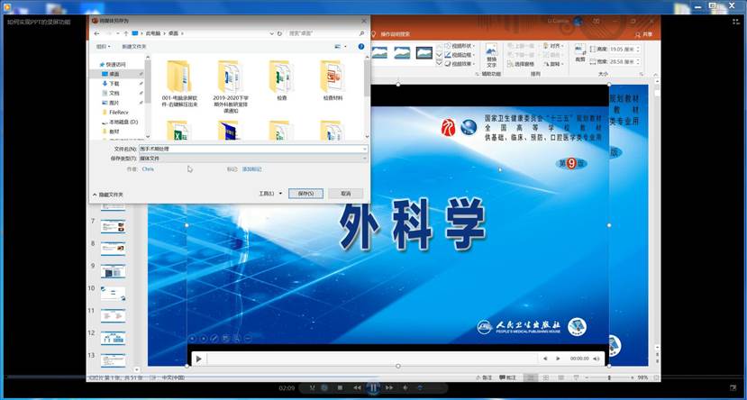747x400 pixels.
Task: Select 下载 in navigation pane
Action: (x=114, y=83)
